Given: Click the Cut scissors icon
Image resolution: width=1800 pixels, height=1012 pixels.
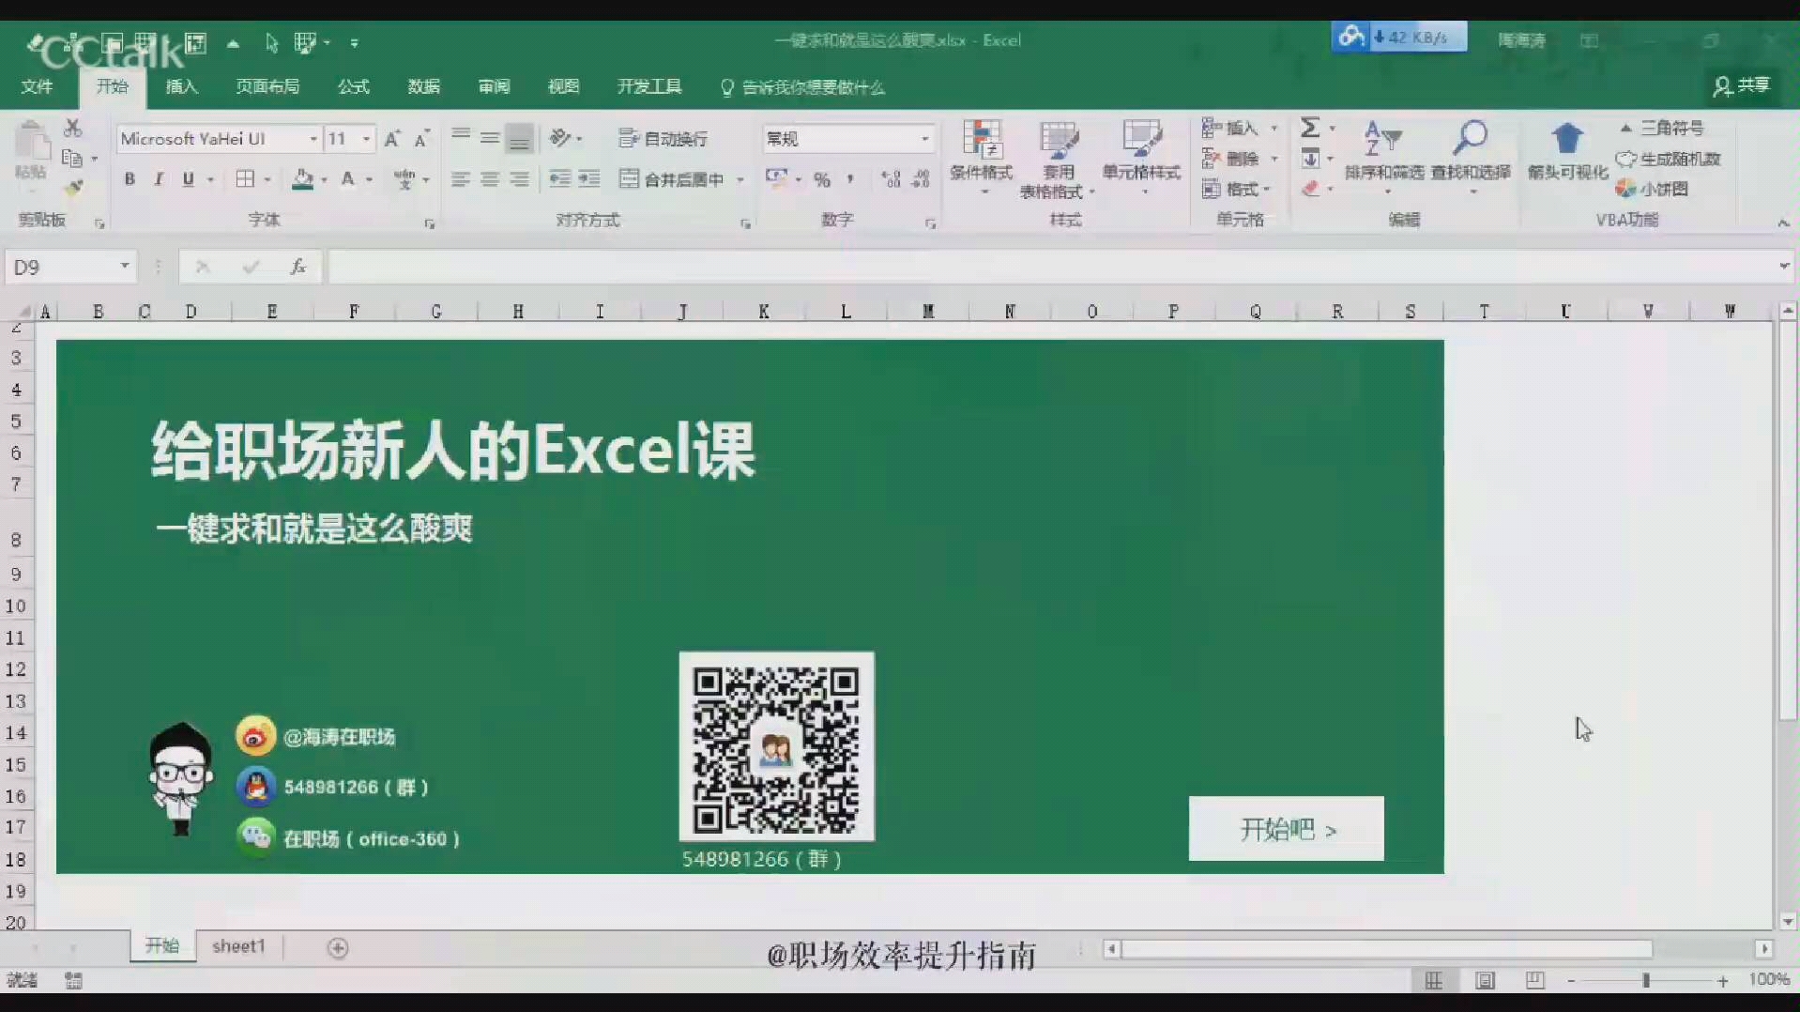Looking at the screenshot, I should coord(72,128).
